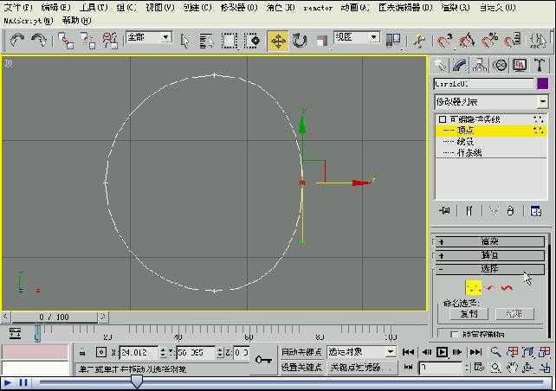Viewport: 556px width, 391px height.
Task: Open the MAXScript(M) menu
Action: point(29,21)
